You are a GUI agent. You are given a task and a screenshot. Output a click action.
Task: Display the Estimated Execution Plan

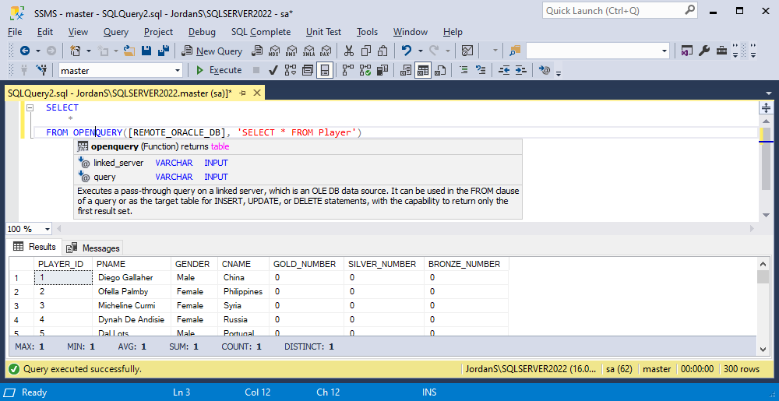(290, 71)
